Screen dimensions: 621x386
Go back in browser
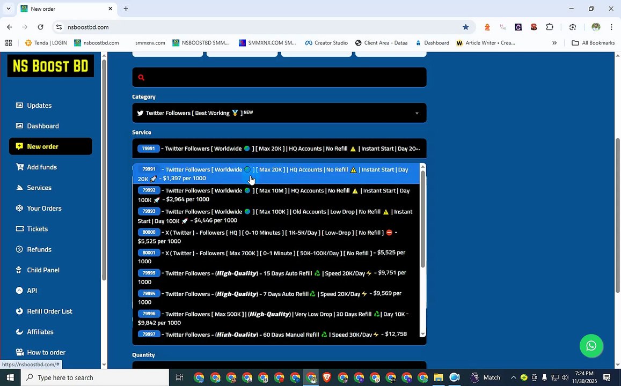(x=10, y=27)
